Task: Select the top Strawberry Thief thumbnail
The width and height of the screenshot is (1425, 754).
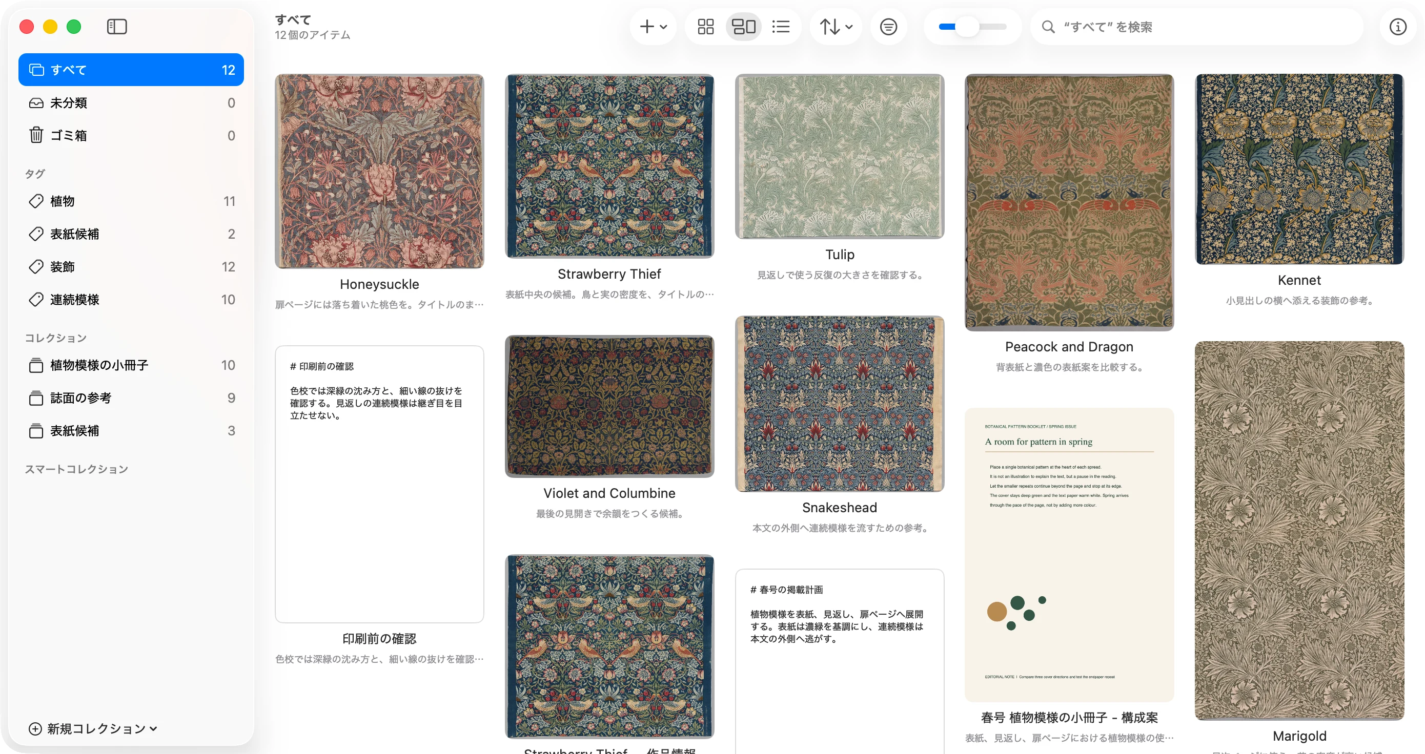Action: coord(609,166)
